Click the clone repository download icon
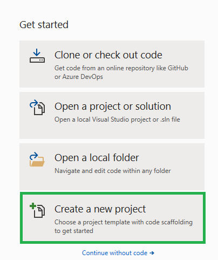This screenshot has height=260, width=218. [37, 56]
